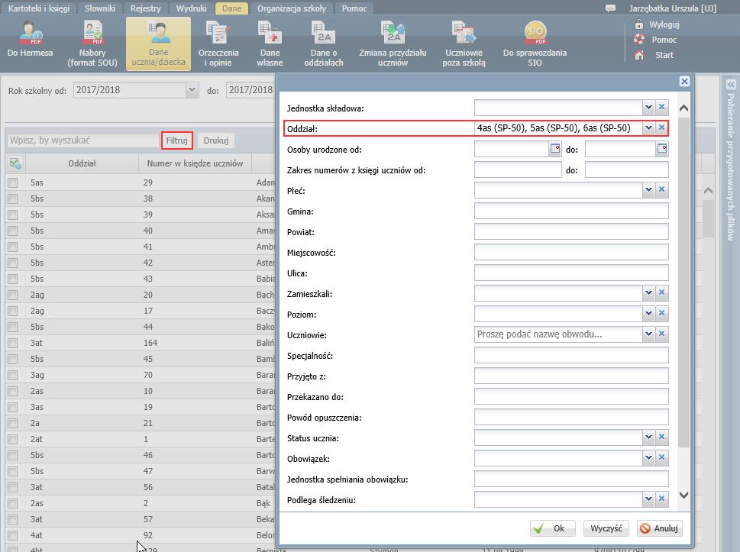Select Dane ucznia/dziecka ribbon button
This screenshot has width=740, height=552.
click(x=158, y=44)
